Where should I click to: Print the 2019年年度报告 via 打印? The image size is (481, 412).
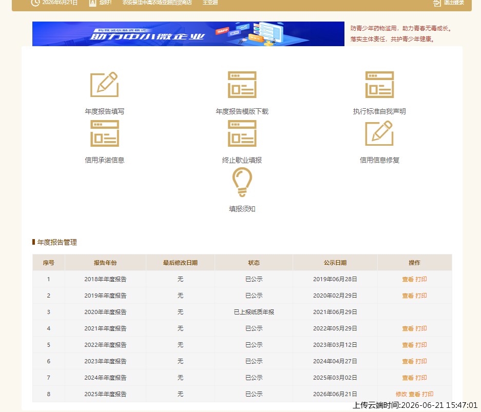click(x=421, y=296)
